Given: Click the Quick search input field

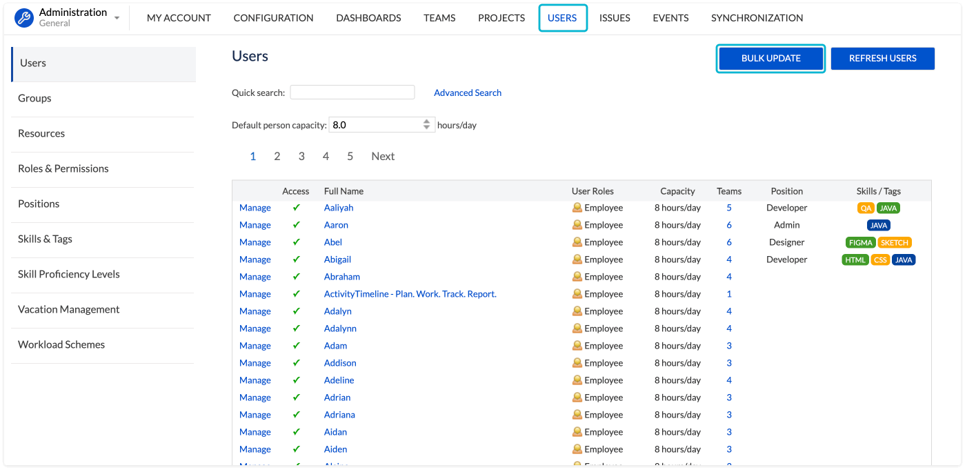Looking at the screenshot, I should [352, 92].
